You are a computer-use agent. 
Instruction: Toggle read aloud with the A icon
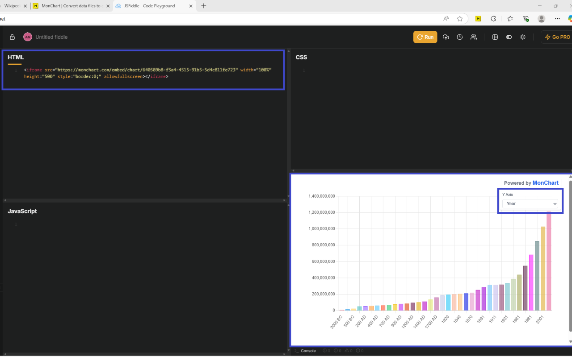[446, 18]
